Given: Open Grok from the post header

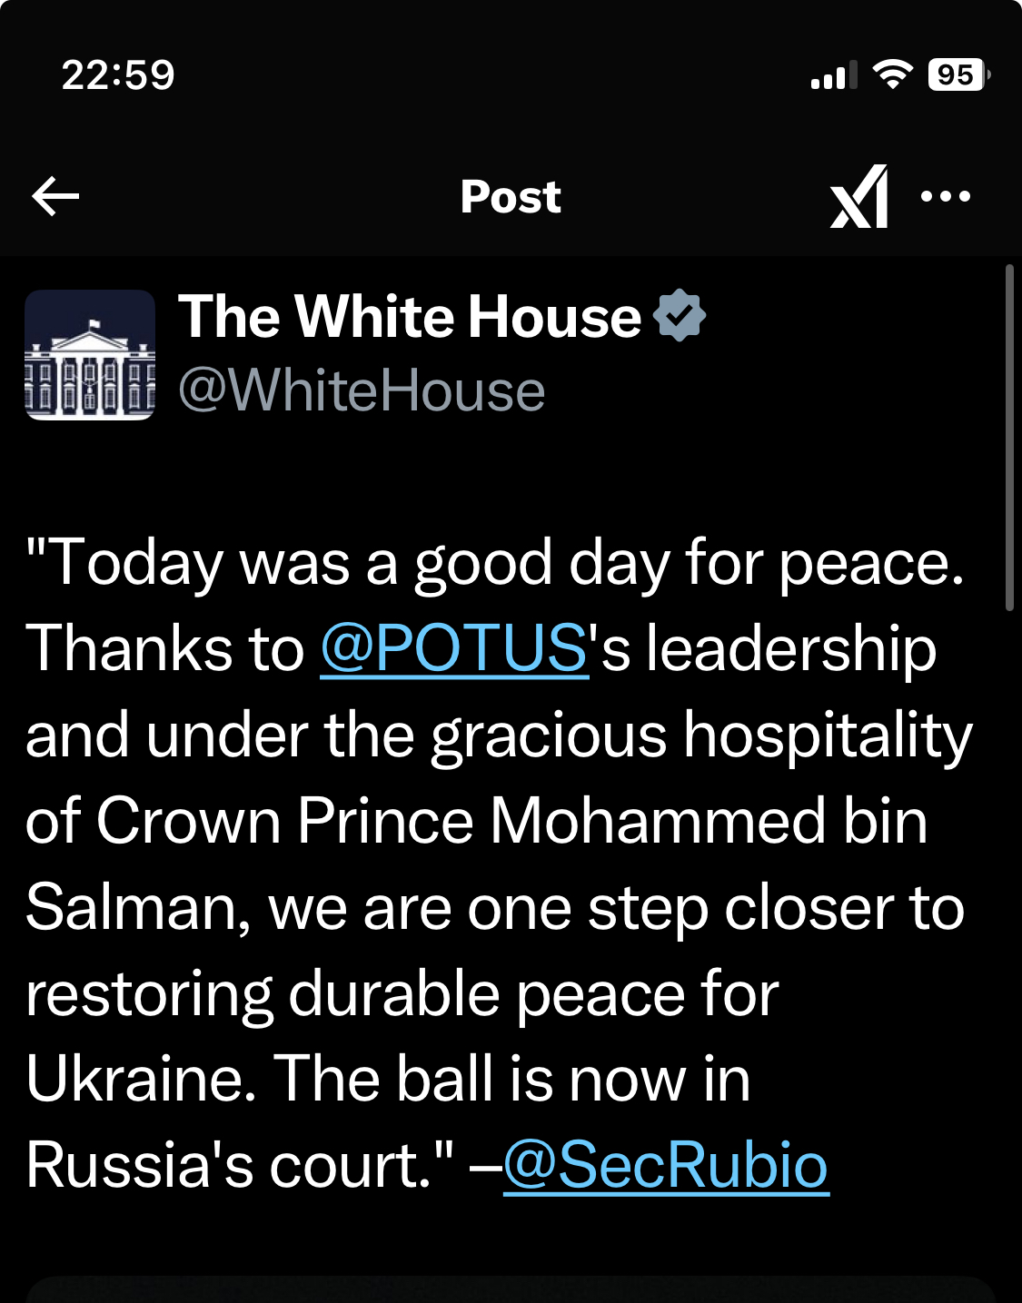Looking at the screenshot, I should tap(858, 196).
